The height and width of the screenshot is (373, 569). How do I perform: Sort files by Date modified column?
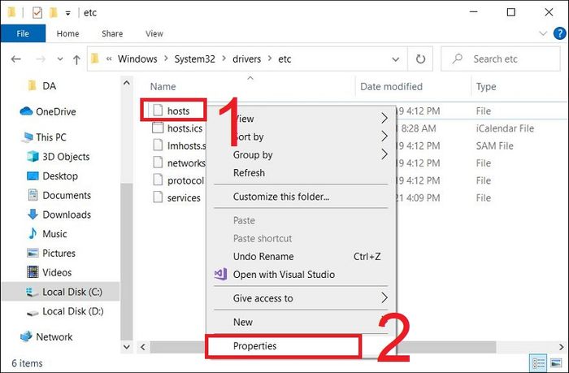click(x=391, y=87)
